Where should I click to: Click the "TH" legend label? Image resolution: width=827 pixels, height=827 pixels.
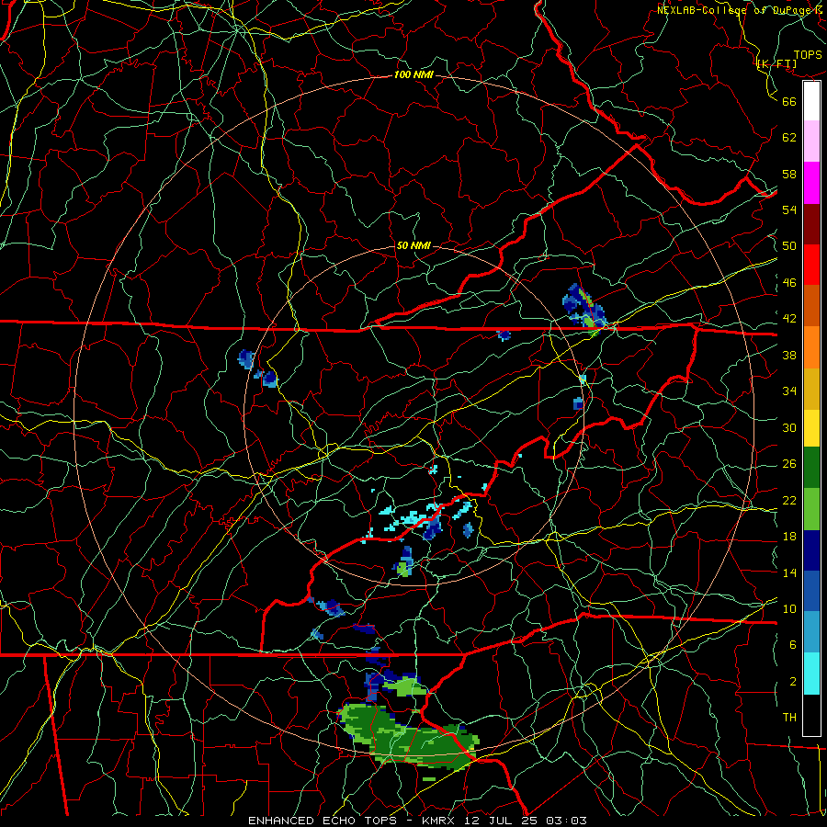(789, 717)
